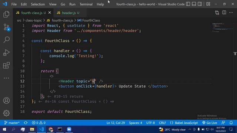Start Go Live server

coord(210,123)
